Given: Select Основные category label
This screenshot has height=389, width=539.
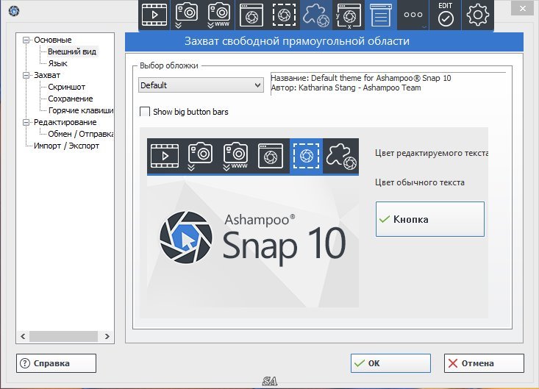Looking at the screenshot, I should [53, 40].
